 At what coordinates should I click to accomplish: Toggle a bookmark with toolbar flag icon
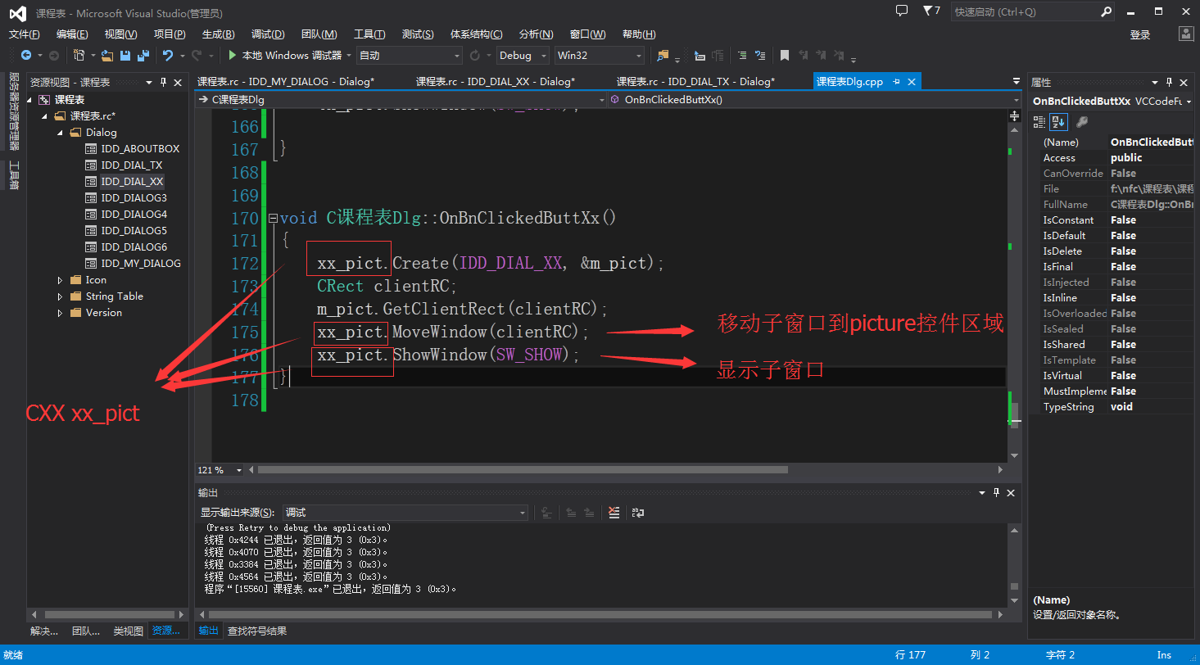pos(785,56)
